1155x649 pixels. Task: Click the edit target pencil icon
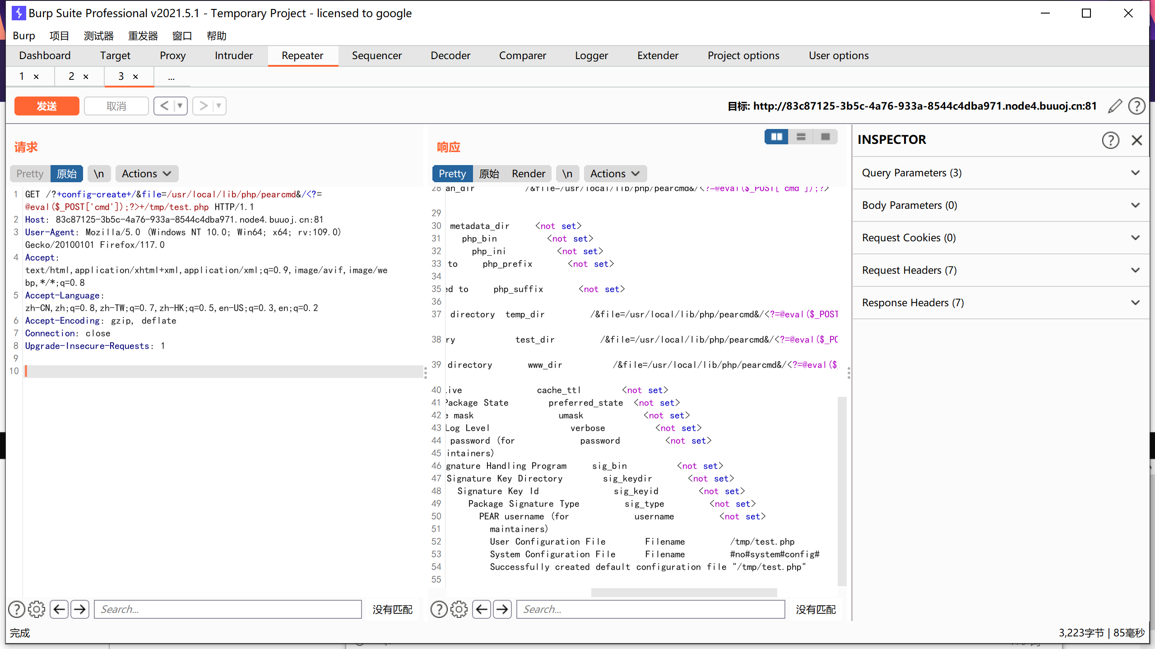pyautogui.click(x=1115, y=106)
